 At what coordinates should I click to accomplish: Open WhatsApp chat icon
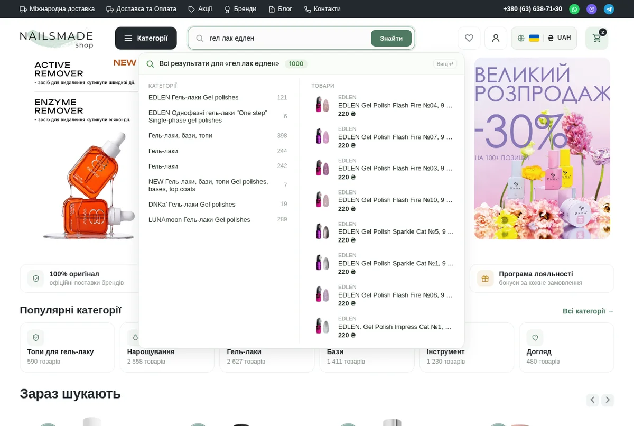(x=574, y=9)
